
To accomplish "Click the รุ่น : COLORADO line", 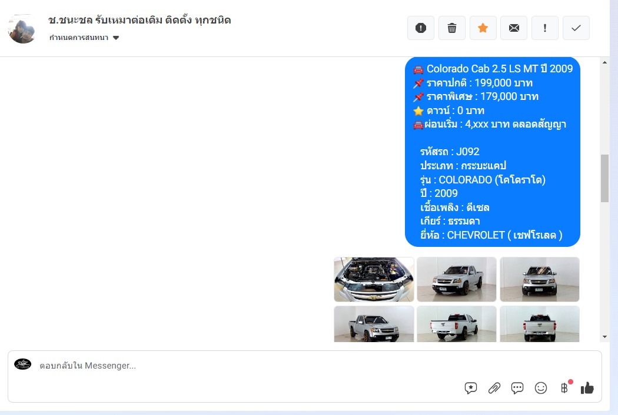I will tap(483, 180).
